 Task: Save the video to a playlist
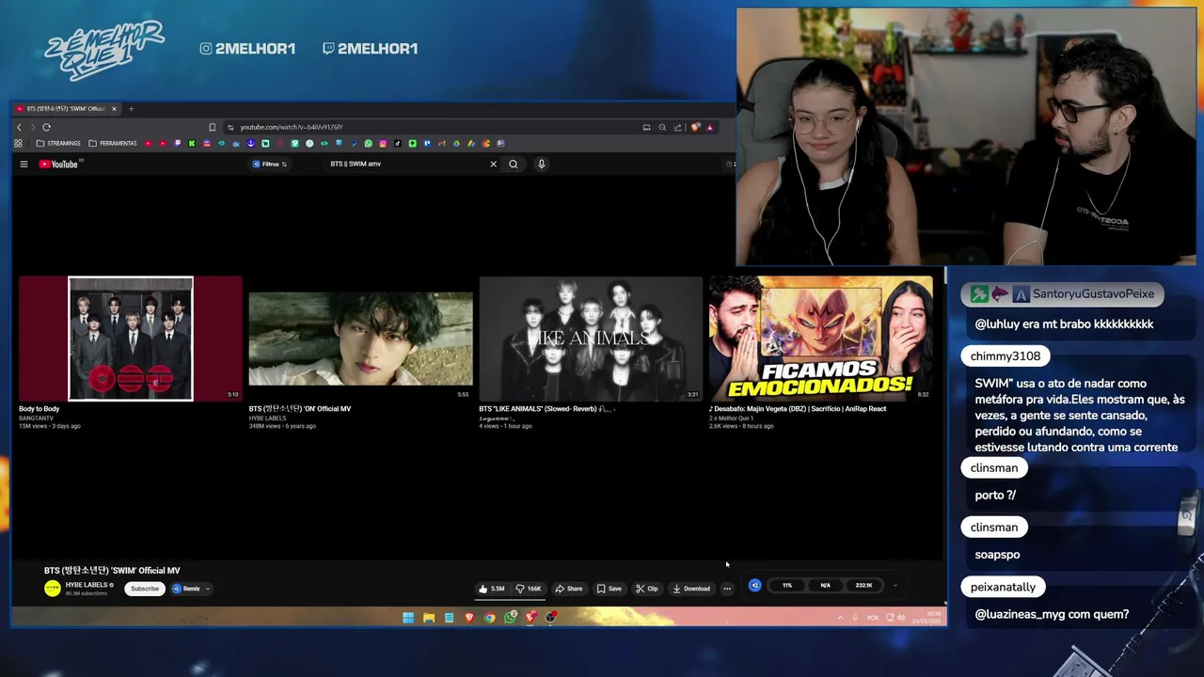pos(609,589)
